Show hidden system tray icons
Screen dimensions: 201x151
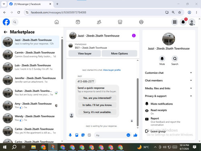pyautogui.click(x=155, y=147)
